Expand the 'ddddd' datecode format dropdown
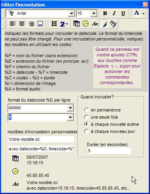Screen dimensions: 150x194 point(70,108)
